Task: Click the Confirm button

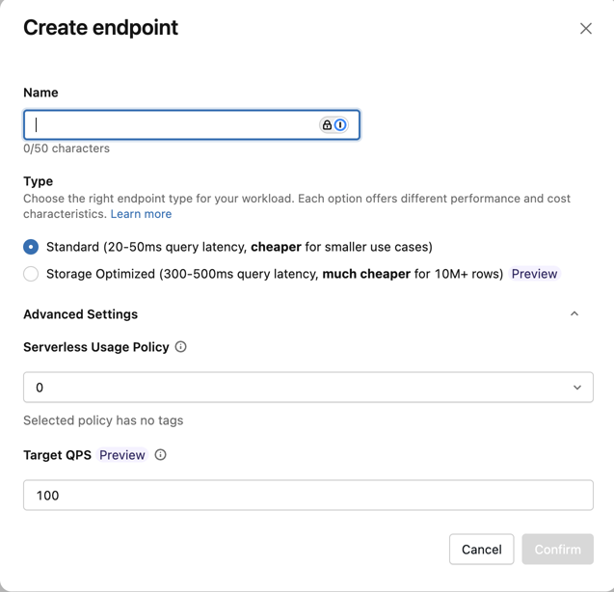Action: [x=557, y=550]
